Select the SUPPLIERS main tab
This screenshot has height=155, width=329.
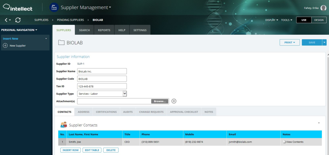(x=64, y=30)
